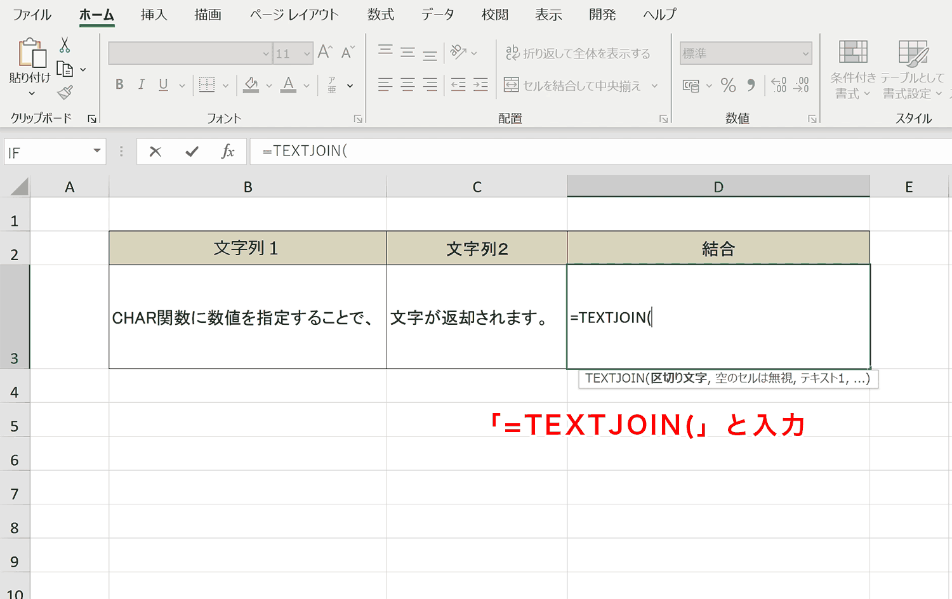Click the Fill Color bucket icon
Screen dimensions: 952x599
click(x=251, y=84)
